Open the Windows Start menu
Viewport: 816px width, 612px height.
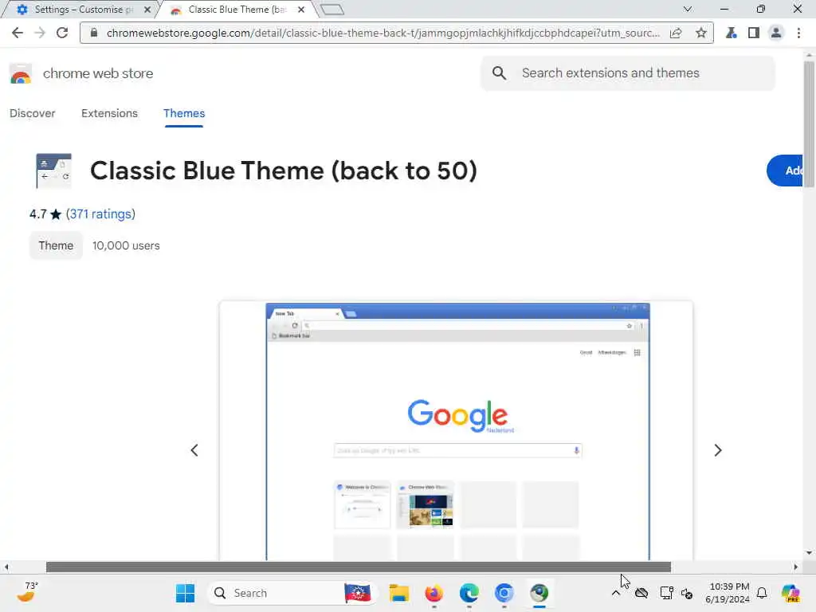185,593
